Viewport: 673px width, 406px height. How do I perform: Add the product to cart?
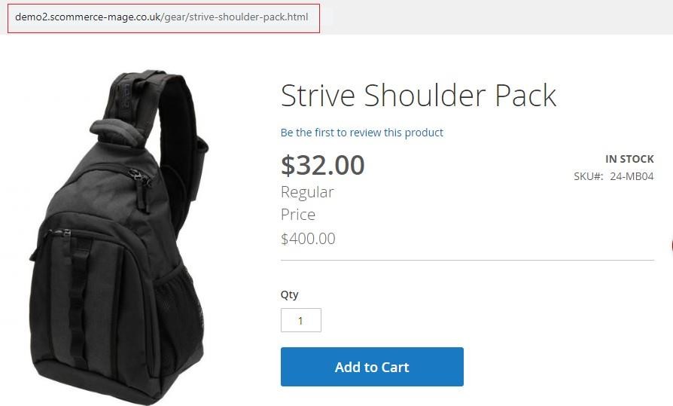[372, 367]
